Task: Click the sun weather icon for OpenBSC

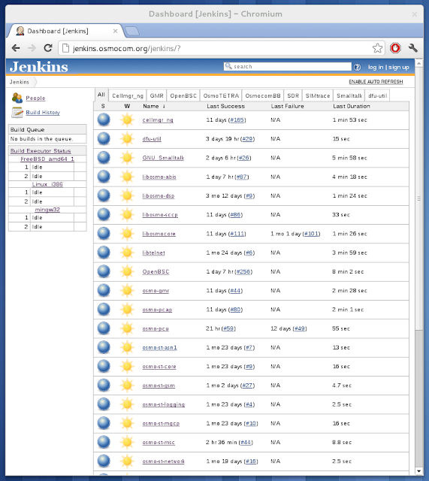Action: point(127,271)
